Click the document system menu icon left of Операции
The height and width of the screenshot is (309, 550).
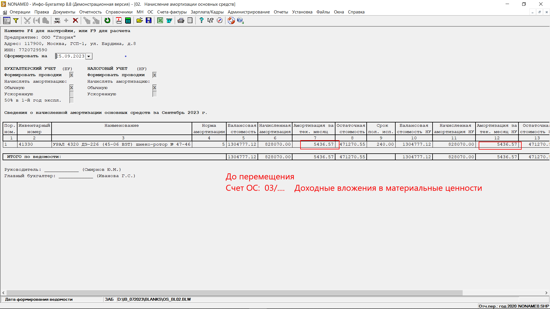(x=5, y=12)
